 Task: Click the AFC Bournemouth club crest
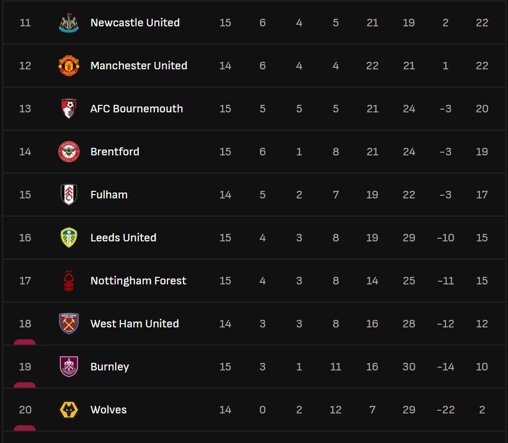[69, 109]
